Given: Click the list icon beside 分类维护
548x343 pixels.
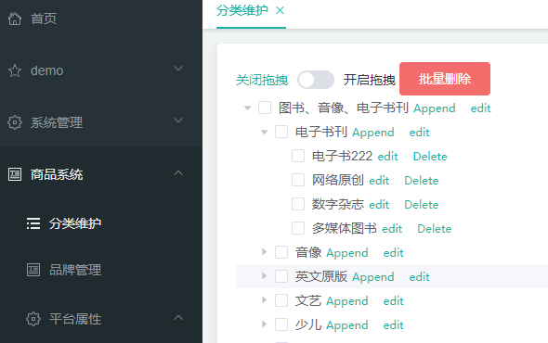Looking at the screenshot, I should tap(33, 223).
